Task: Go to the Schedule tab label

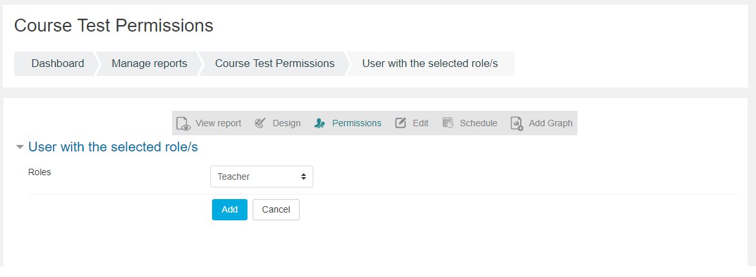Action: point(478,123)
